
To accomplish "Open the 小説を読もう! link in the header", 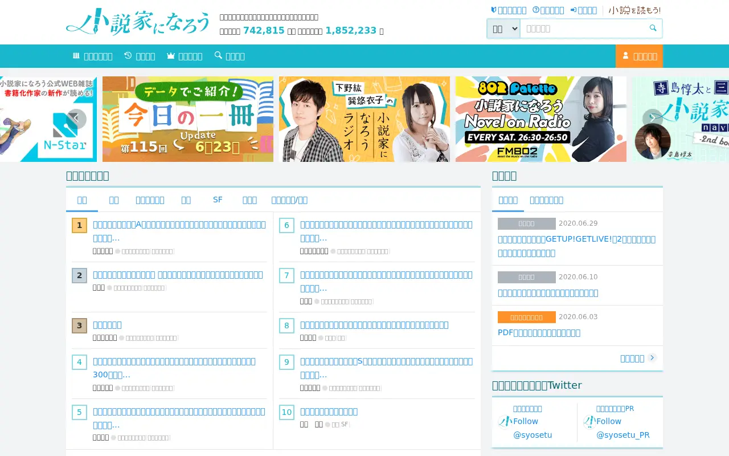I will tap(634, 10).
